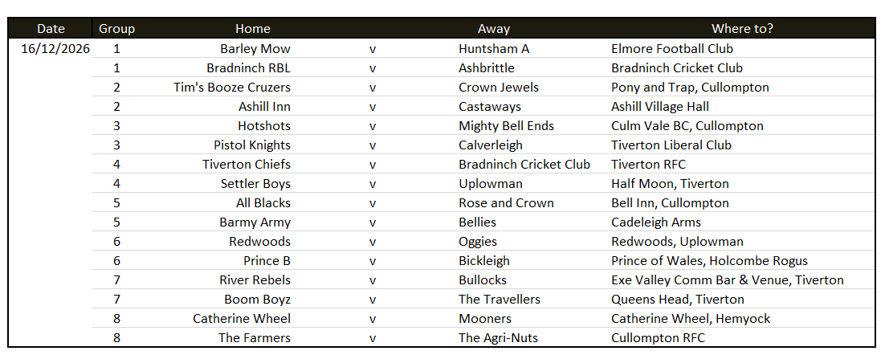This screenshot has width=889, height=355.
Task: Select the Cadeleigh Arms venue cell
Action: click(656, 222)
